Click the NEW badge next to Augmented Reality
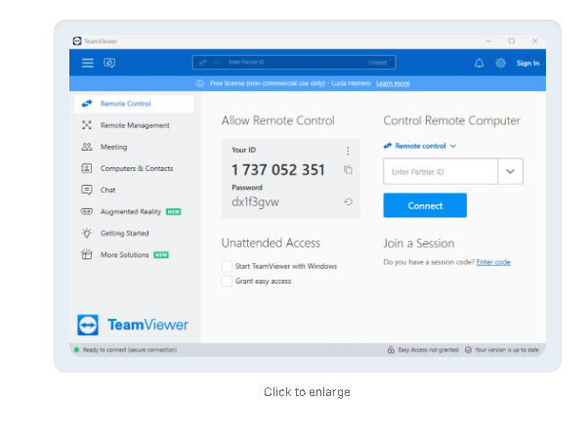The width and height of the screenshot is (587, 444). [x=173, y=212]
